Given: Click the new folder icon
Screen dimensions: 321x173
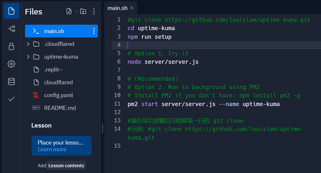Looking at the screenshot, I should tap(83, 12).
